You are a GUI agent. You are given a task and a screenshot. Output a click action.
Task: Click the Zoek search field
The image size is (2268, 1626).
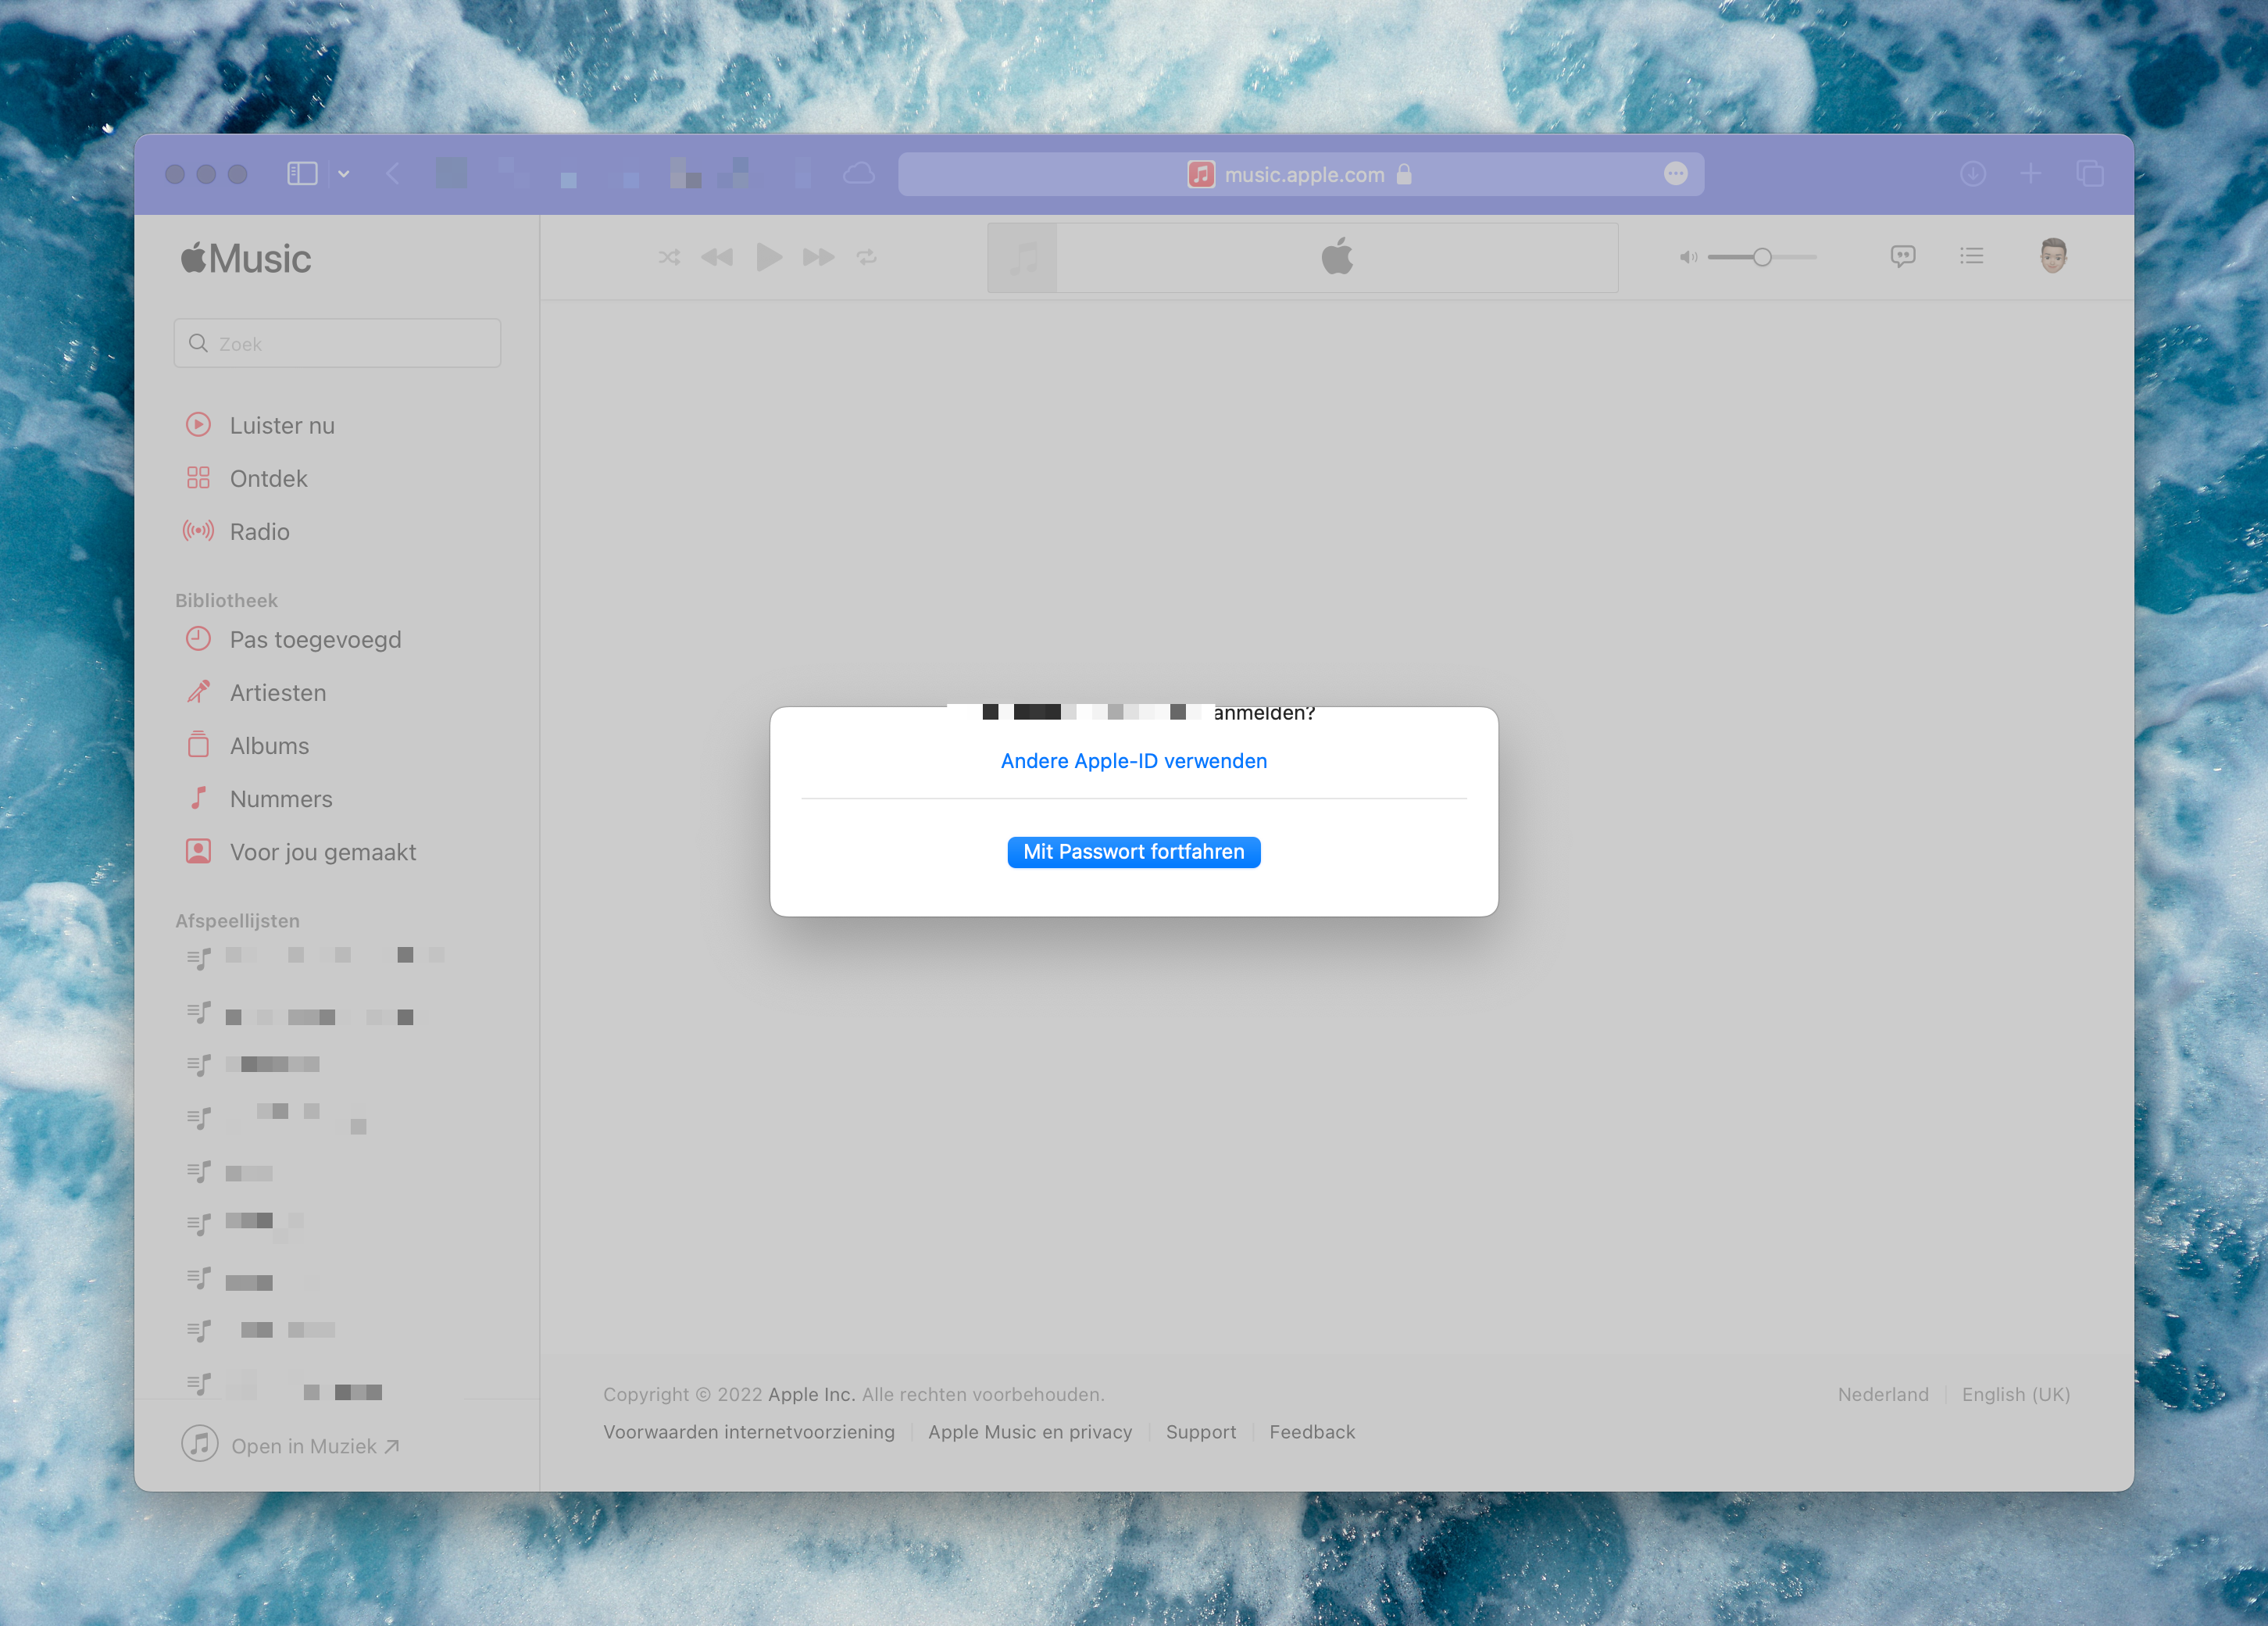coord(337,343)
